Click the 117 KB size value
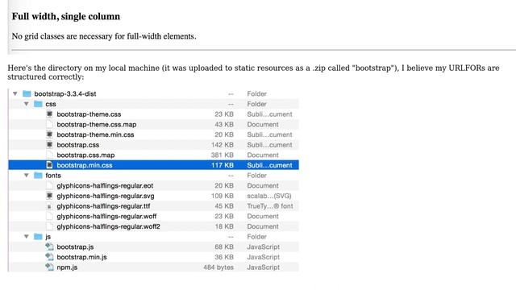The height and width of the screenshot is (290, 516). (x=223, y=165)
